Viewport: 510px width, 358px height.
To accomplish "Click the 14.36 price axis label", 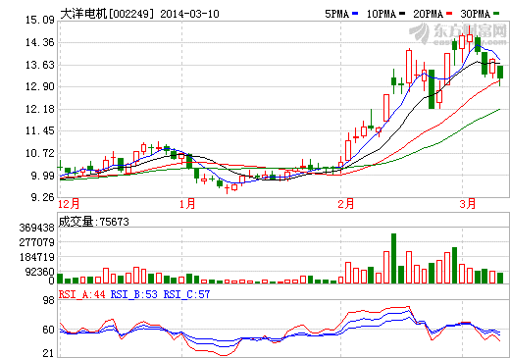I will tap(40, 42).
